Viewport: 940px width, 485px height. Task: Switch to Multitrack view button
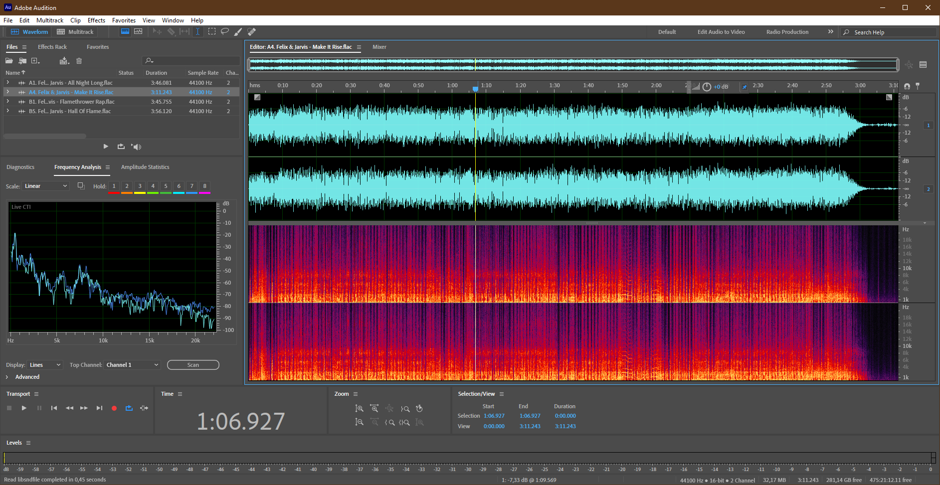75,32
